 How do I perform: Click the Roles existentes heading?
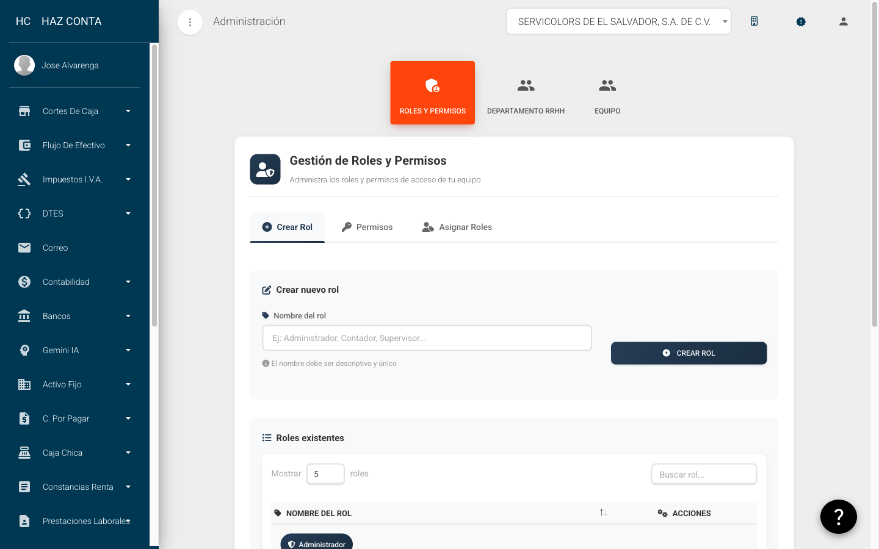point(310,438)
